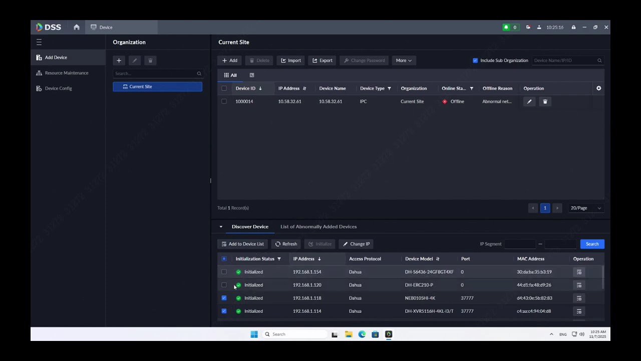The width and height of the screenshot is (641, 361).
Task: Check the box for 192.168.1.154
Action: (224, 272)
